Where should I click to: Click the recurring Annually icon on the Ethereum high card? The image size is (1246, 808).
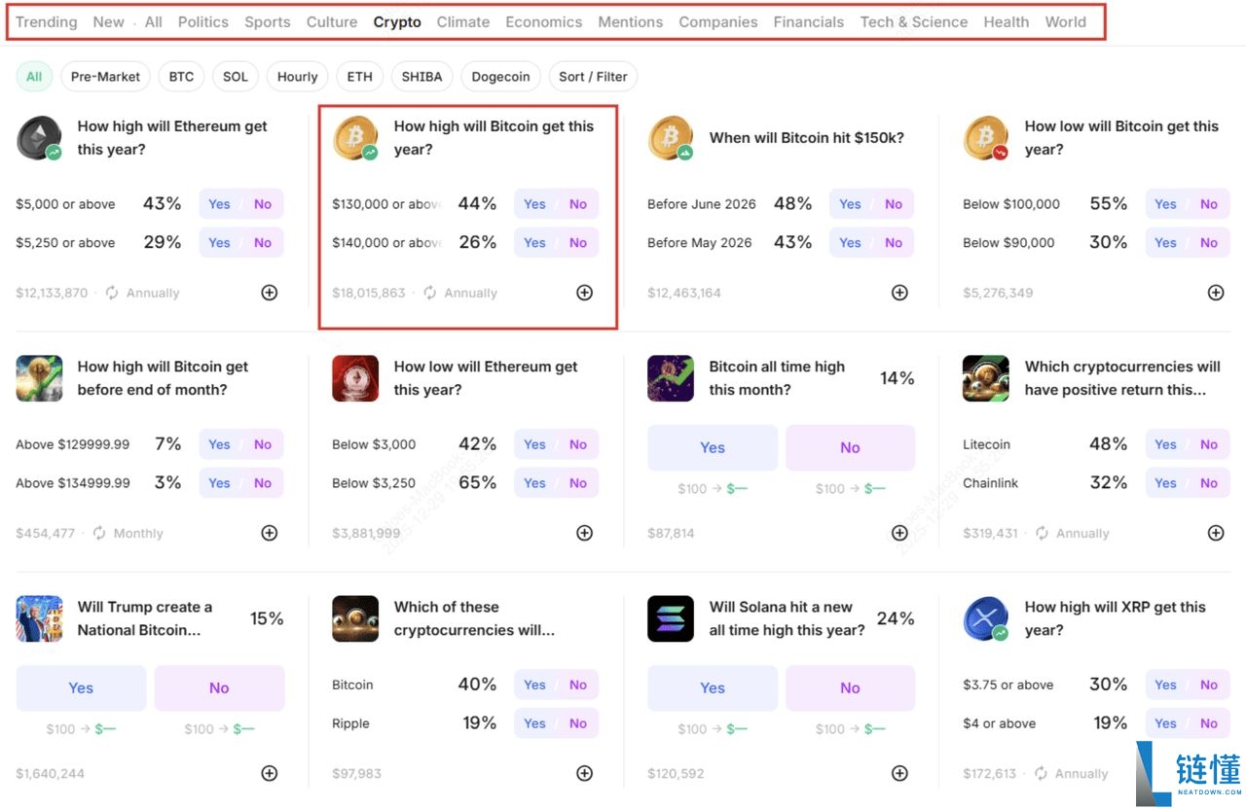click(112, 293)
